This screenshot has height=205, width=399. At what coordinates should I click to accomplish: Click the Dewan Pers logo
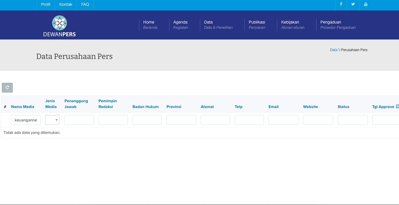(x=60, y=26)
